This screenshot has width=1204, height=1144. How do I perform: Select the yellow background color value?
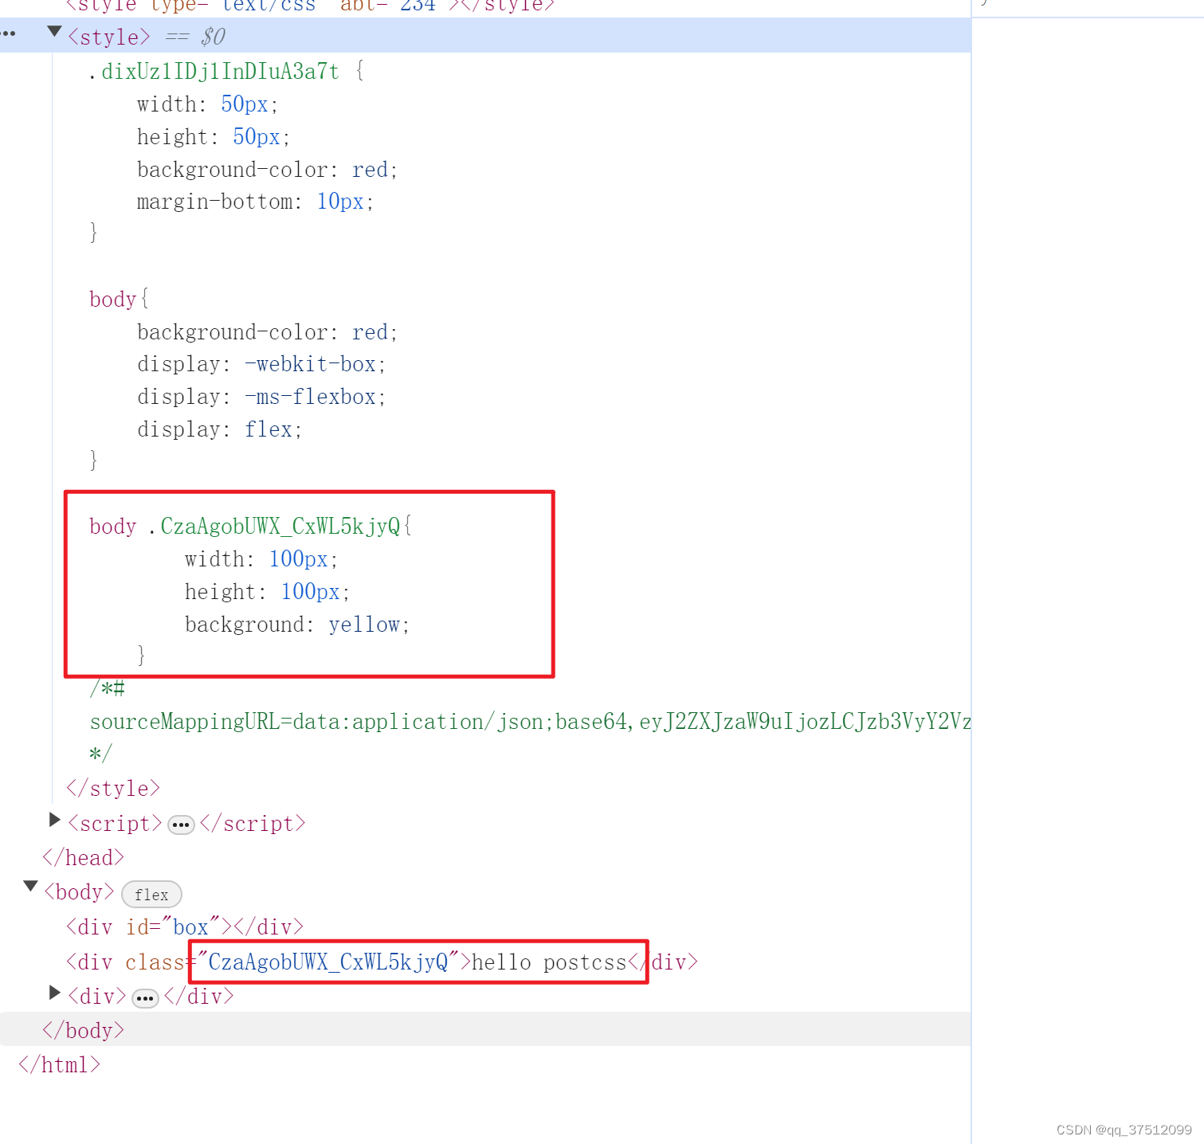[365, 625]
